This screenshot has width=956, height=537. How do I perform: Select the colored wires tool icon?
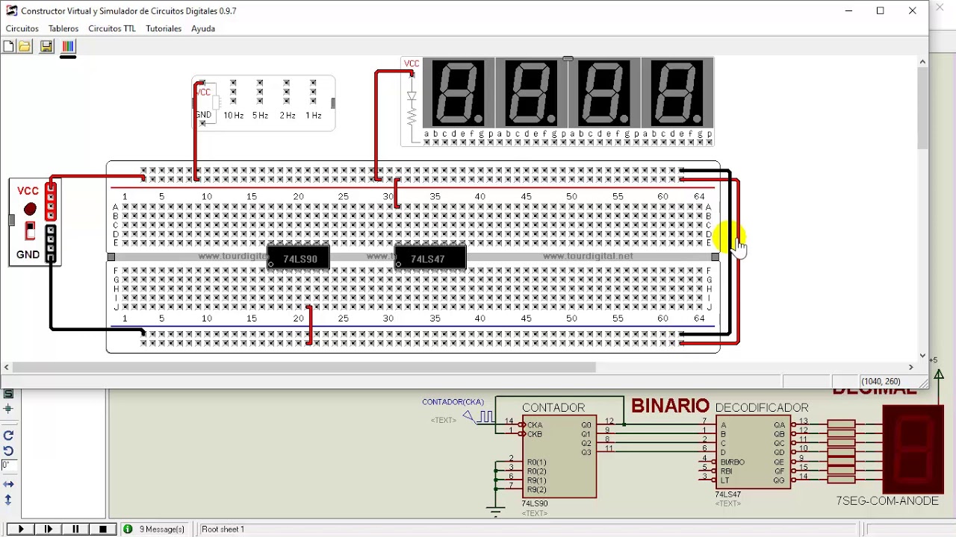coord(68,46)
